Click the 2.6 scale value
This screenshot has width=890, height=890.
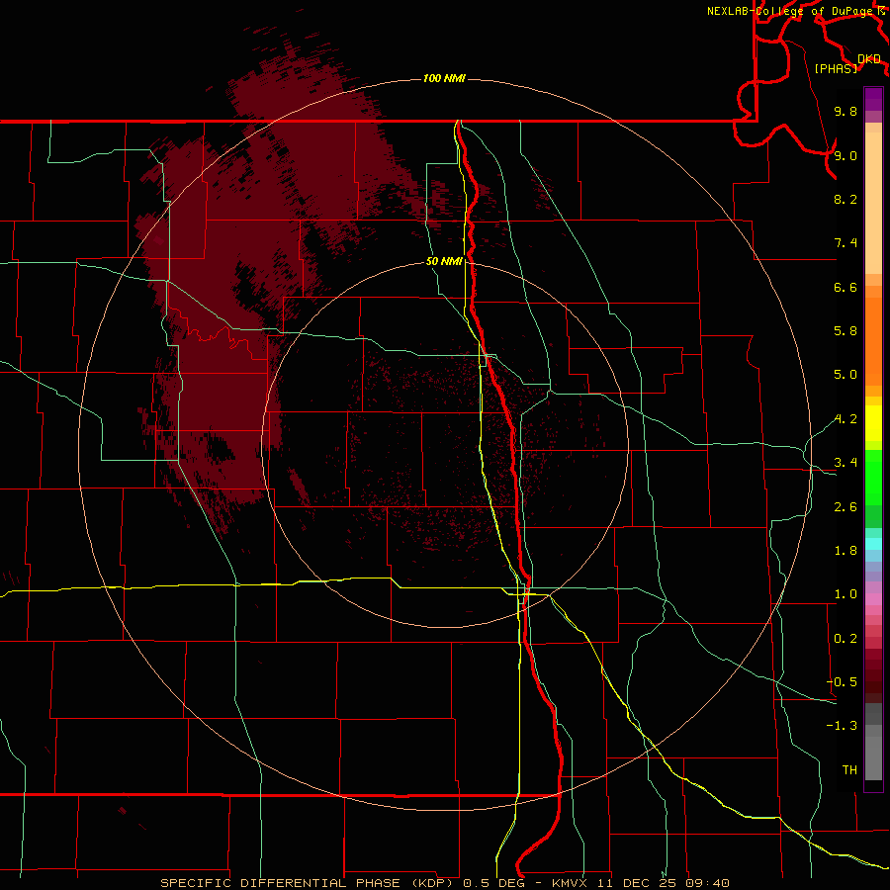pos(845,507)
